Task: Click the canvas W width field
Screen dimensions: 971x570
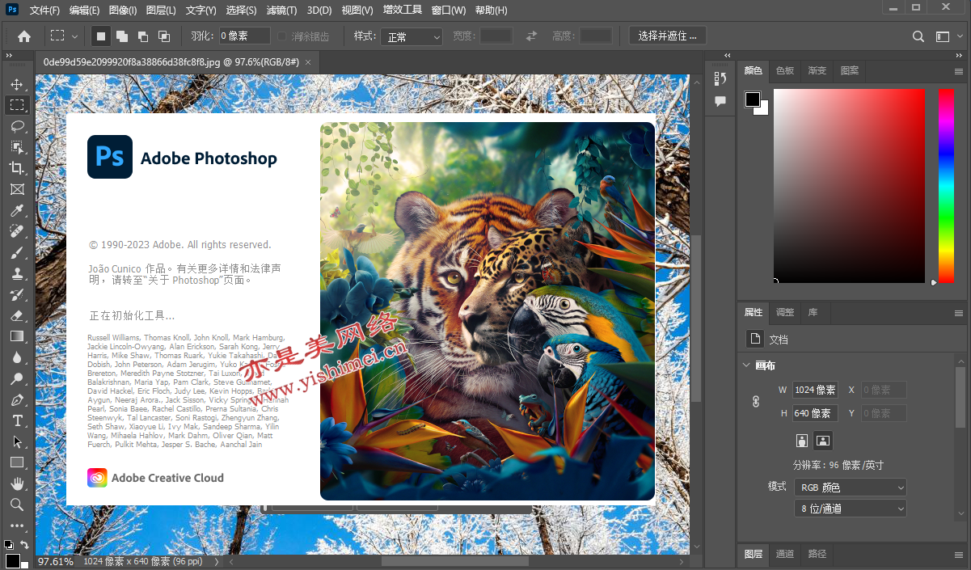Action: click(x=815, y=390)
